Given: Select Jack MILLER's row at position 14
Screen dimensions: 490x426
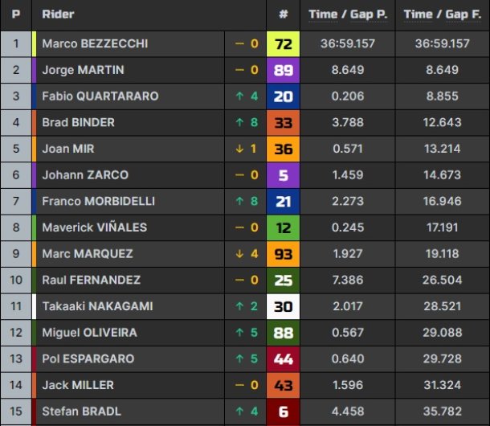Looking at the screenshot, I should 245,385.
